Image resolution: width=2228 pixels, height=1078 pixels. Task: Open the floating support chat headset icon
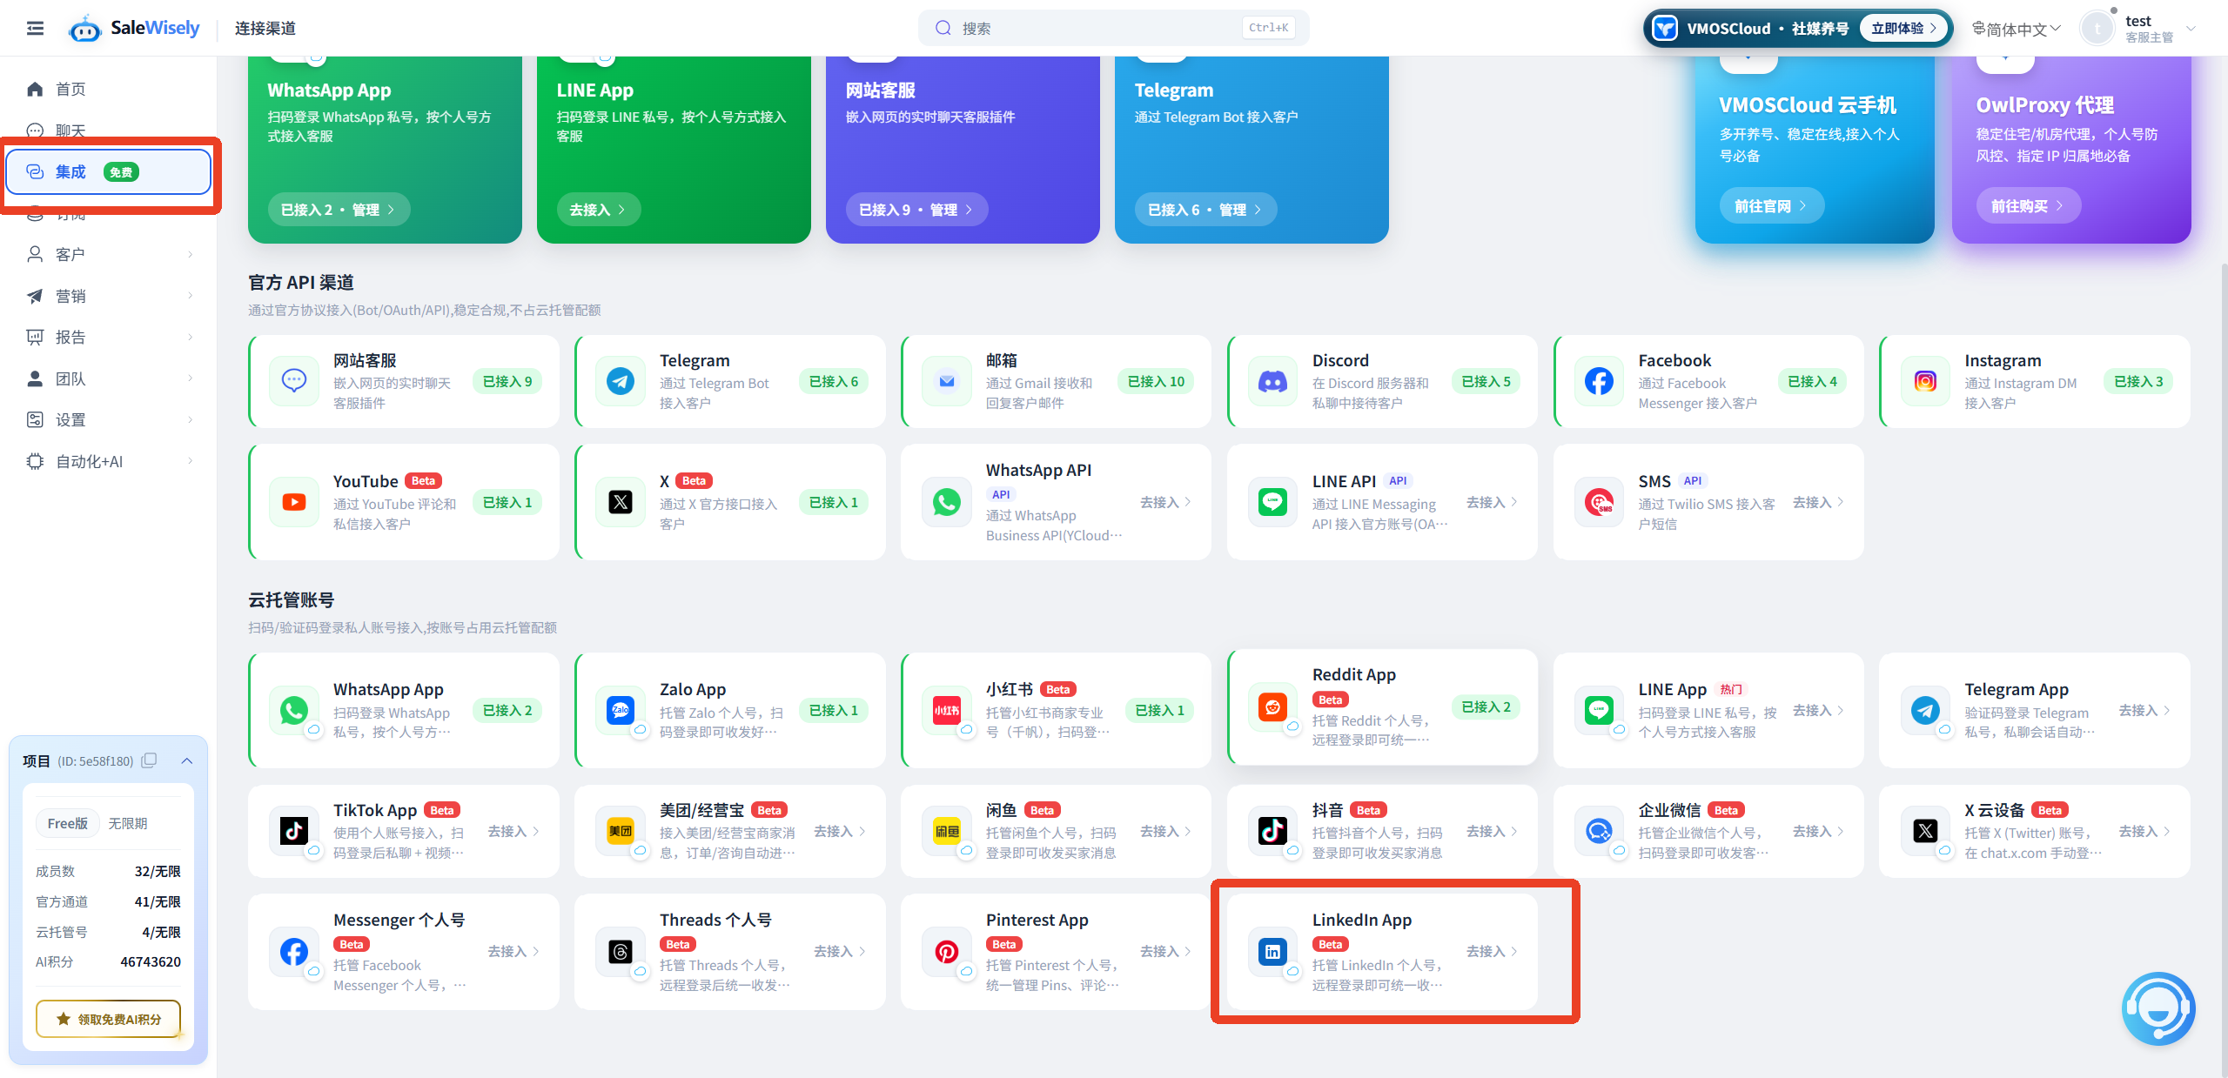2158,1008
